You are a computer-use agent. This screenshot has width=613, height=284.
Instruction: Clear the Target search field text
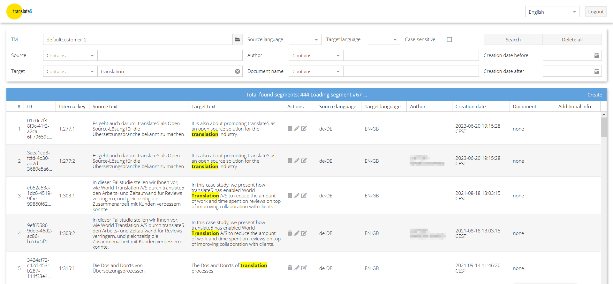(237, 71)
